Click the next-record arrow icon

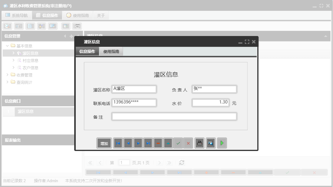coord(138,143)
